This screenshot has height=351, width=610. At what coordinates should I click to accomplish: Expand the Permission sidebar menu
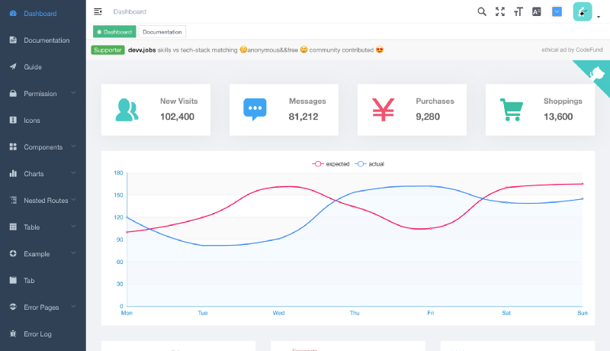43,93
